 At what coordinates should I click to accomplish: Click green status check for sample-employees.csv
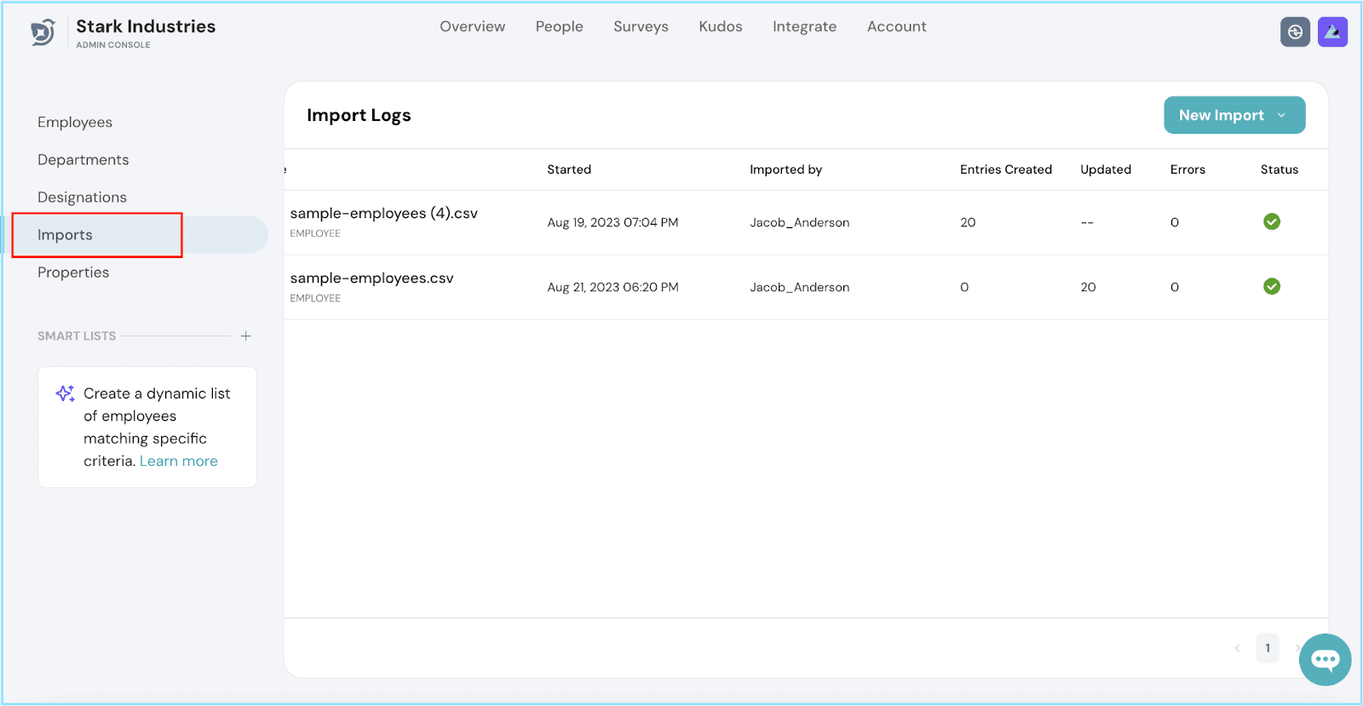pos(1271,287)
